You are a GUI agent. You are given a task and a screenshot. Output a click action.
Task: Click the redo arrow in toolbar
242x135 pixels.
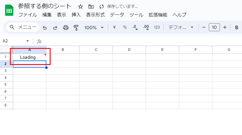pos(55,28)
